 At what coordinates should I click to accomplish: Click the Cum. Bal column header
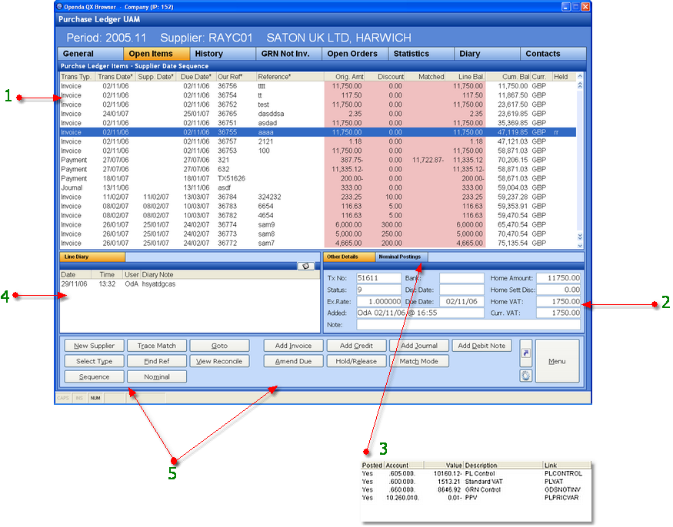(508, 77)
